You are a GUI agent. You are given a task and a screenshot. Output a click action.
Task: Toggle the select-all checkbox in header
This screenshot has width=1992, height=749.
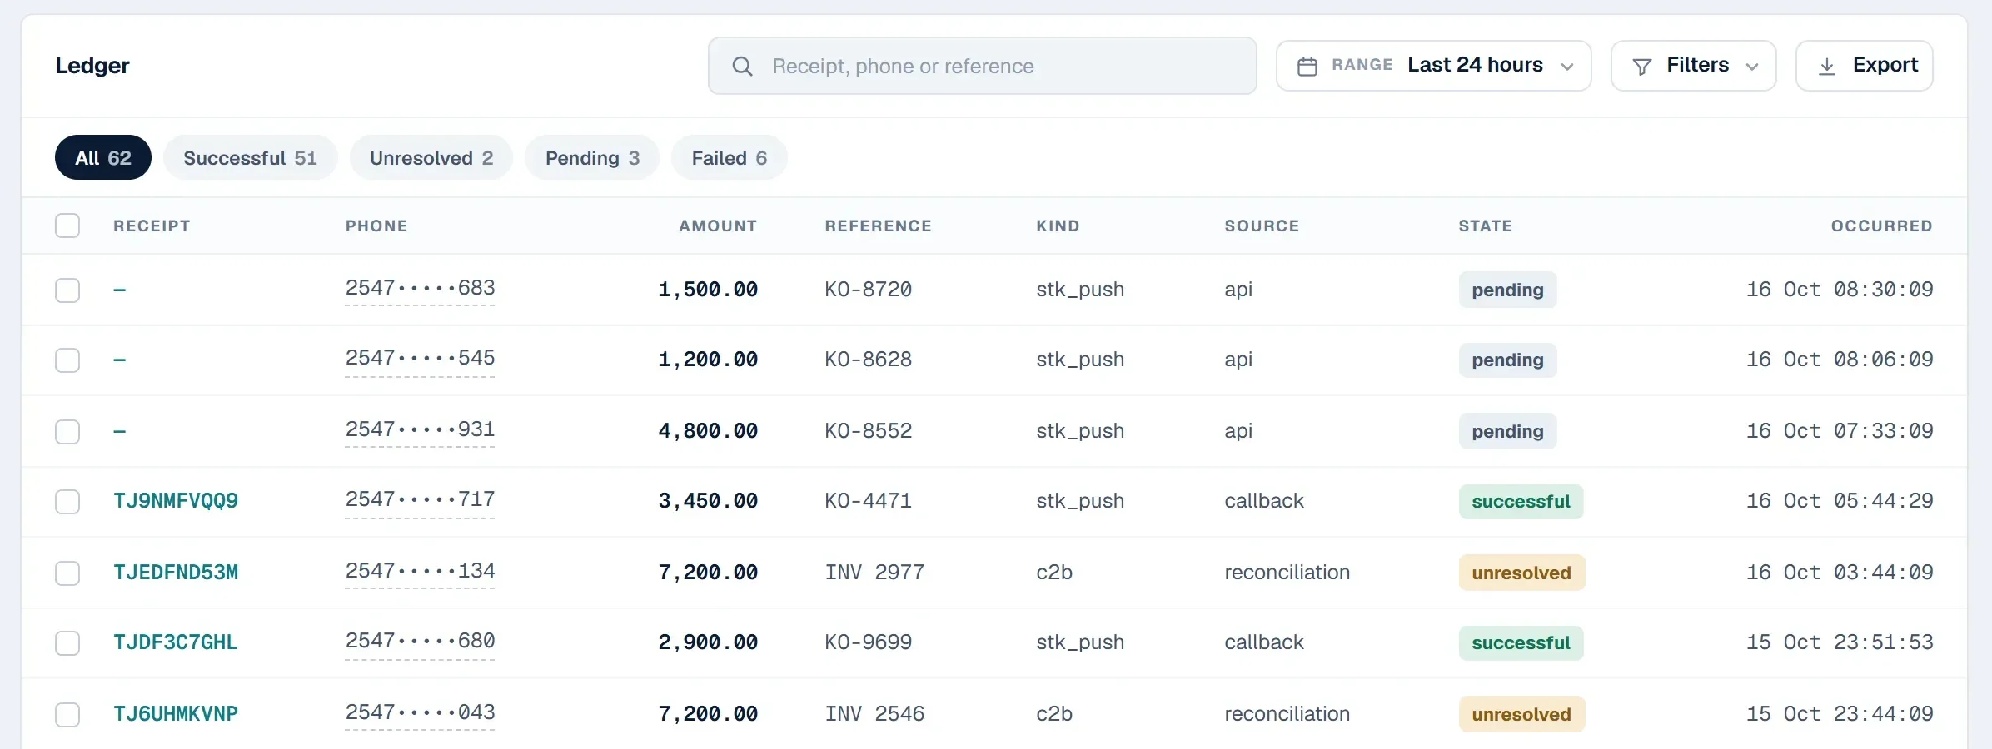pyautogui.click(x=67, y=226)
